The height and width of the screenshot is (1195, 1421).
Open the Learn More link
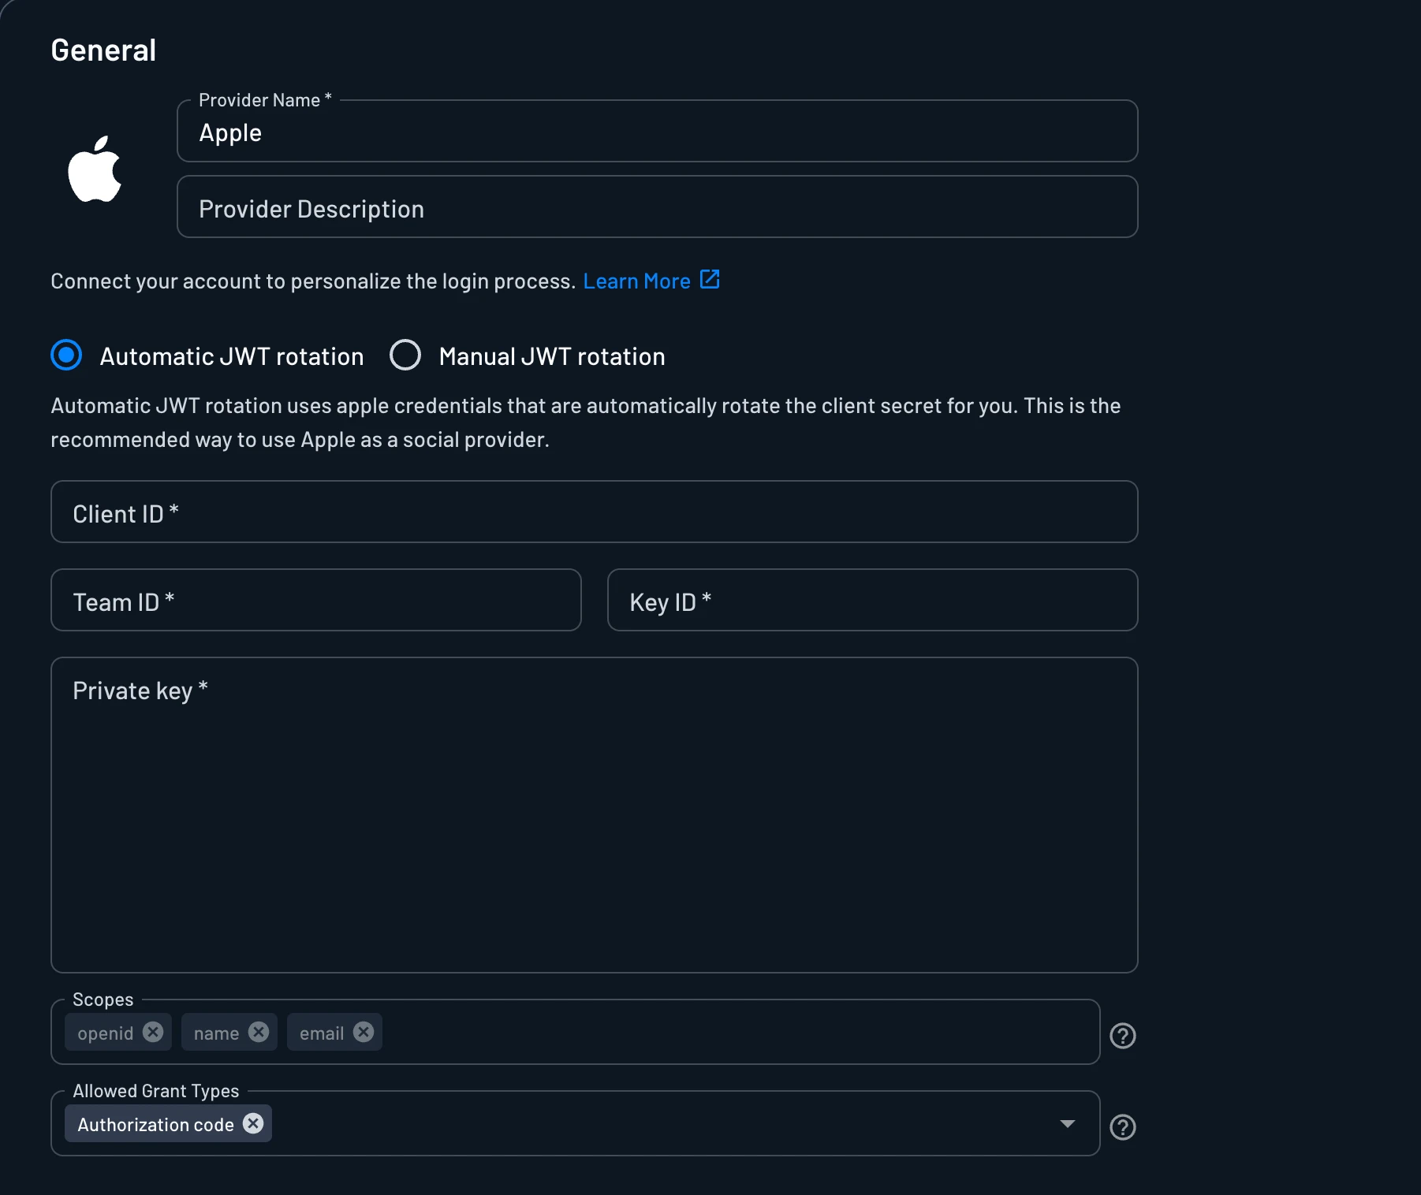coord(636,281)
